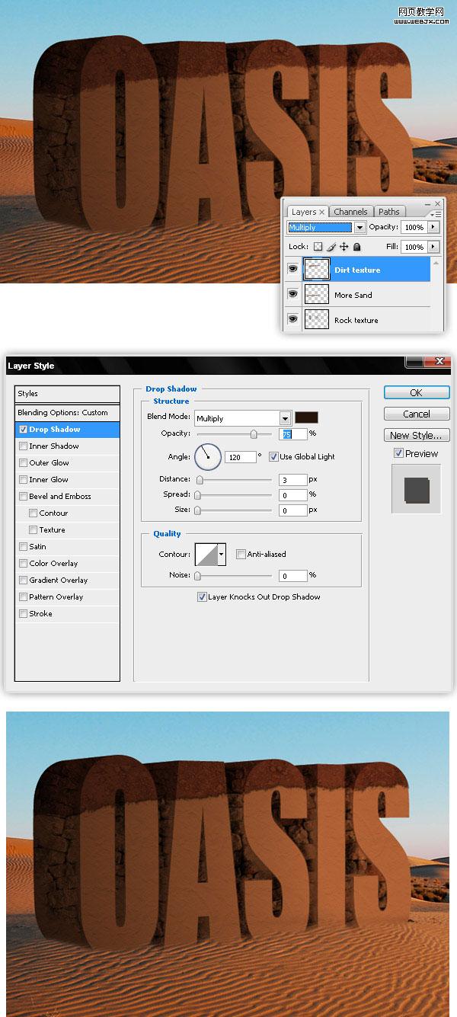This screenshot has height=1017, width=457.
Task: Hide the Dirt texture layer
Action: pos(292,270)
